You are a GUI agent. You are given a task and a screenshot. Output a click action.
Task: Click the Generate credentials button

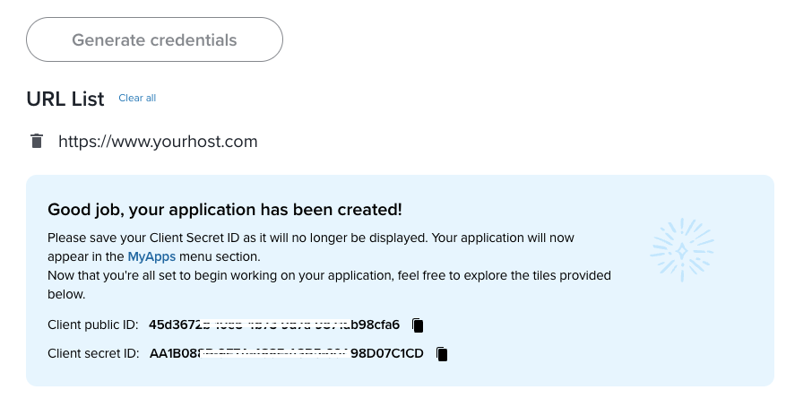click(154, 39)
